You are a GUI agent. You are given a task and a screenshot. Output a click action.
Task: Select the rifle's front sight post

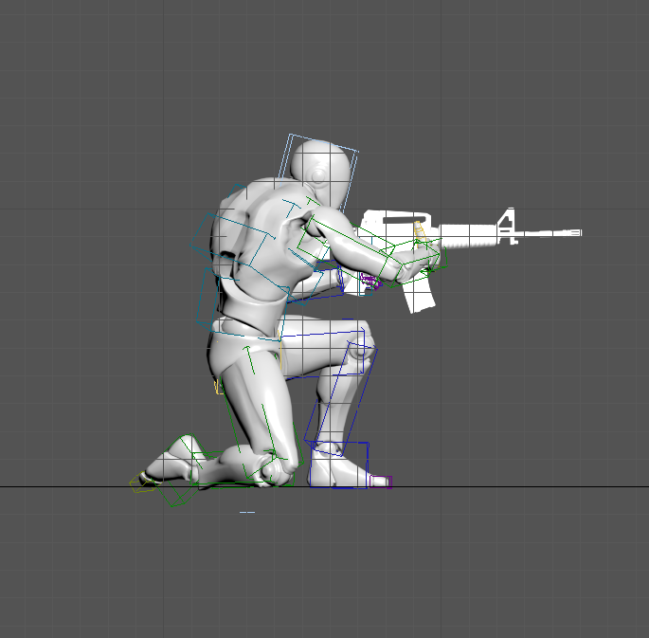tap(507, 222)
